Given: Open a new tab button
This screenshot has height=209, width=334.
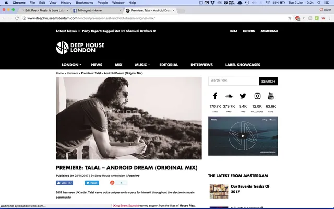Looking at the screenshot, I should (x=182, y=11).
